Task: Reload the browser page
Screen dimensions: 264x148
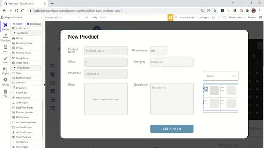Action: point(16,11)
